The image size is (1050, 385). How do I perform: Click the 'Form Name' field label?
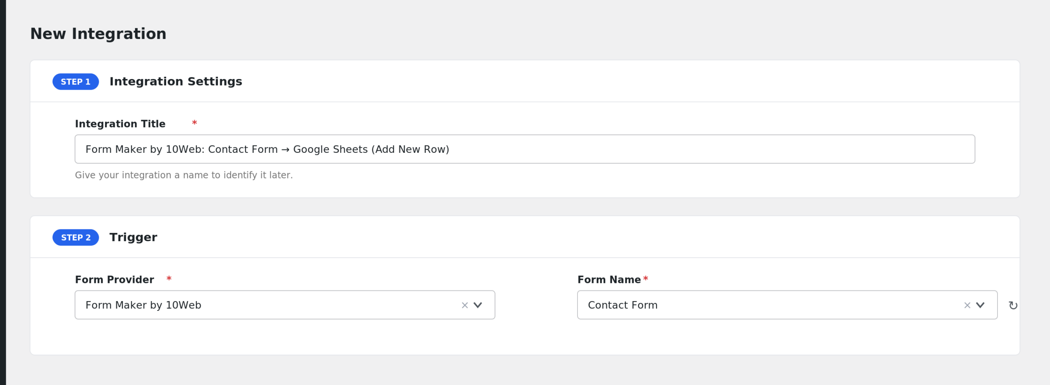[x=609, y=280]
